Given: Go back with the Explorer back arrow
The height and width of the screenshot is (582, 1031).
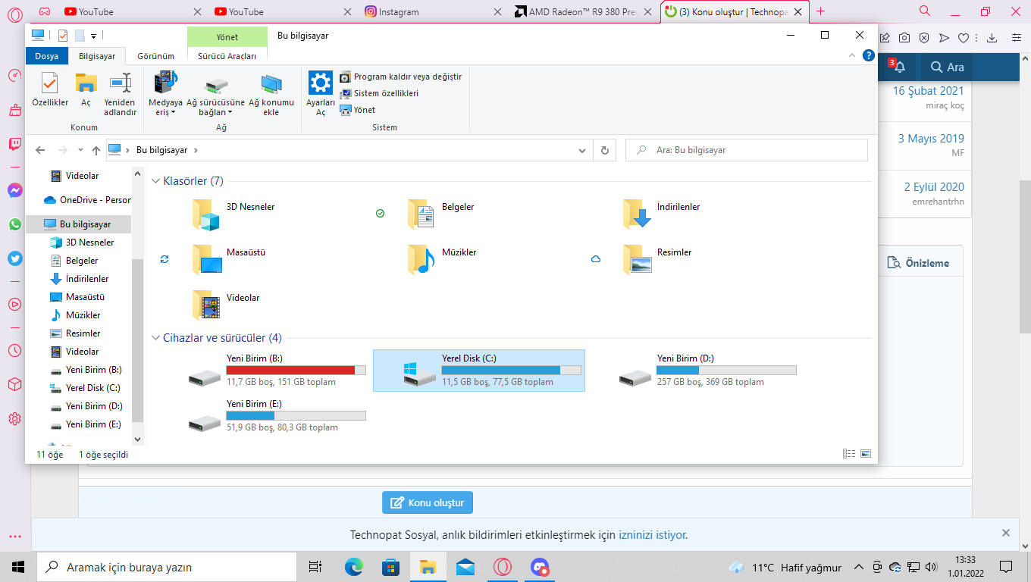Looking at the screenshot, I should pos(41,150).
